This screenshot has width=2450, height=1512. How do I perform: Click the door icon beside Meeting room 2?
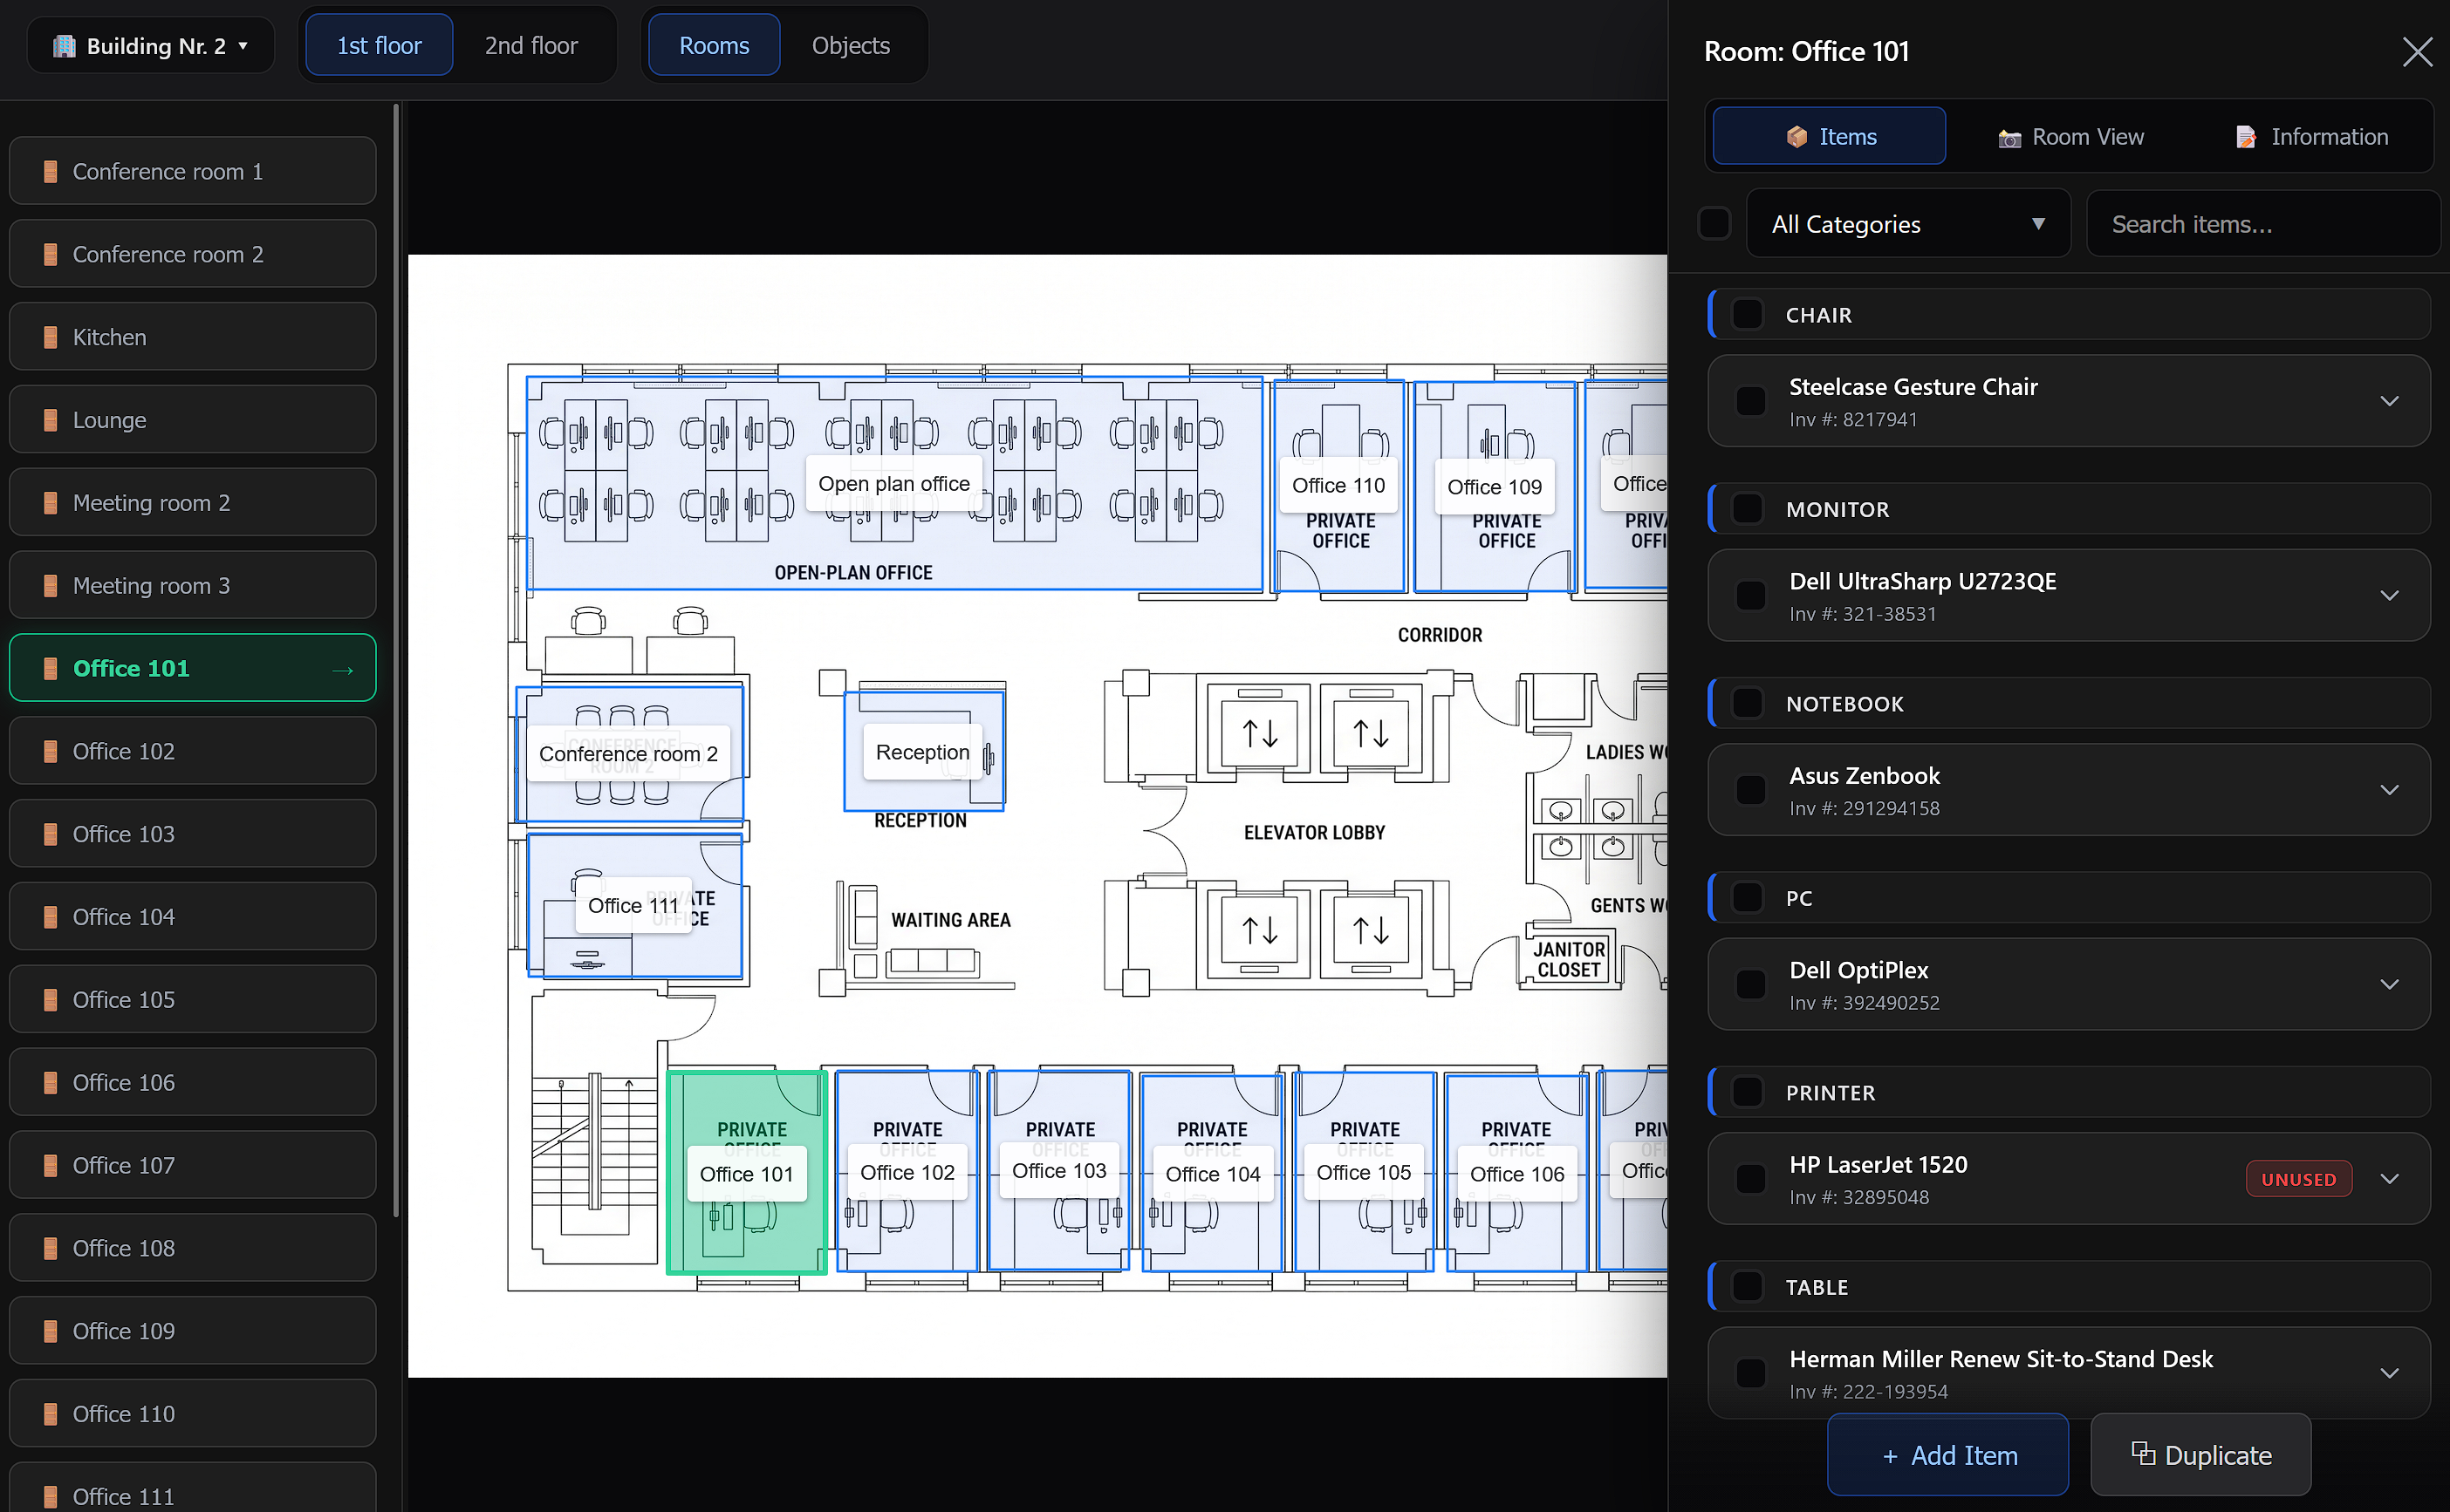click(50, 503)
